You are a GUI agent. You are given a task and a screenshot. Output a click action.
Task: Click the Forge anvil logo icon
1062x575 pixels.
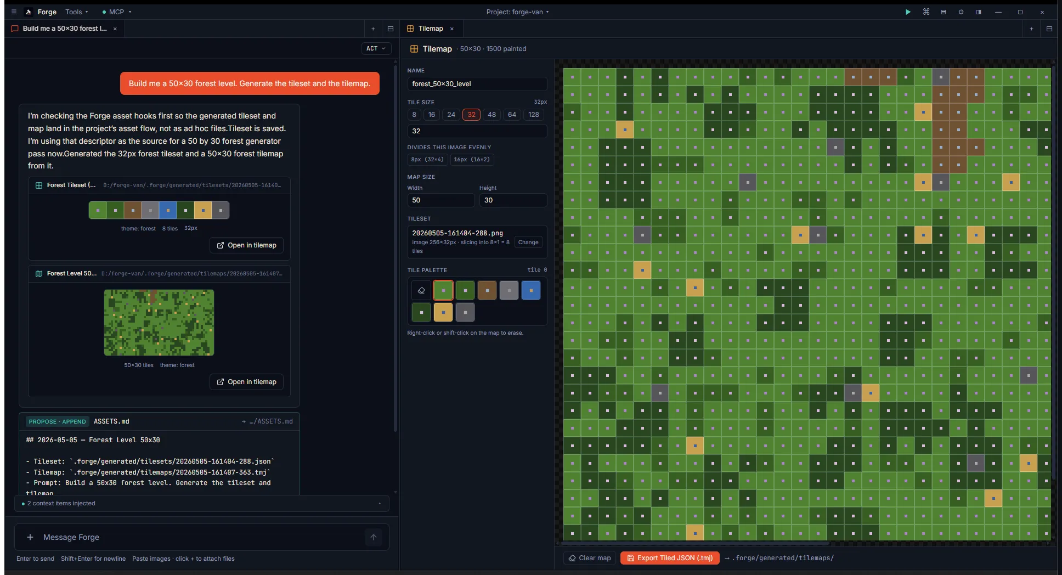pos(29,12)
